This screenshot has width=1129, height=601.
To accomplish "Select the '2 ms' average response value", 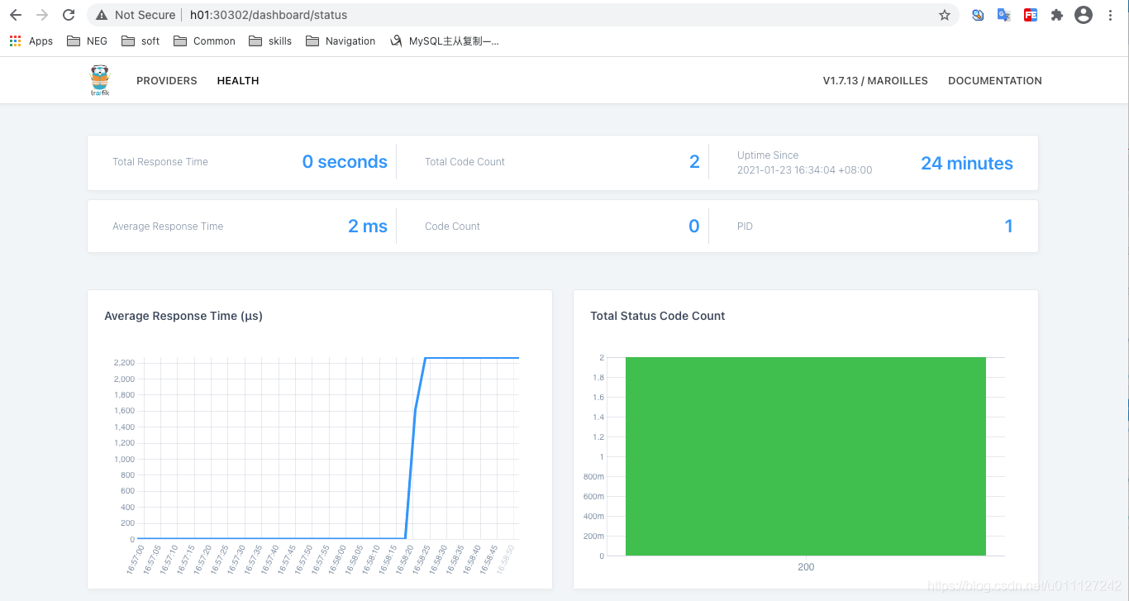I will (368, 227).
